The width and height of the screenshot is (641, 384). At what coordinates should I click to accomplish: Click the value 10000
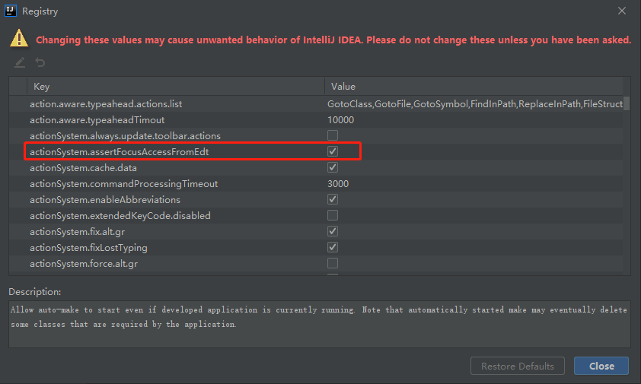(340, 119)
